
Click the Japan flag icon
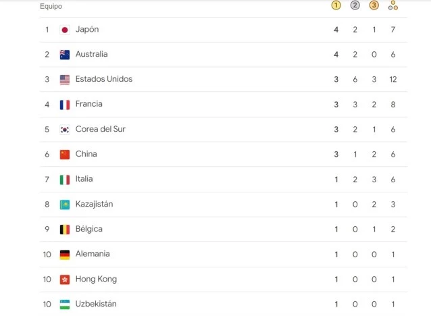tap(65, 30)
